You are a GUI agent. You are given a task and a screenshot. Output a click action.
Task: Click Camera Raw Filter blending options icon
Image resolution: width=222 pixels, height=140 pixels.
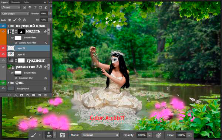click(46, 43)
